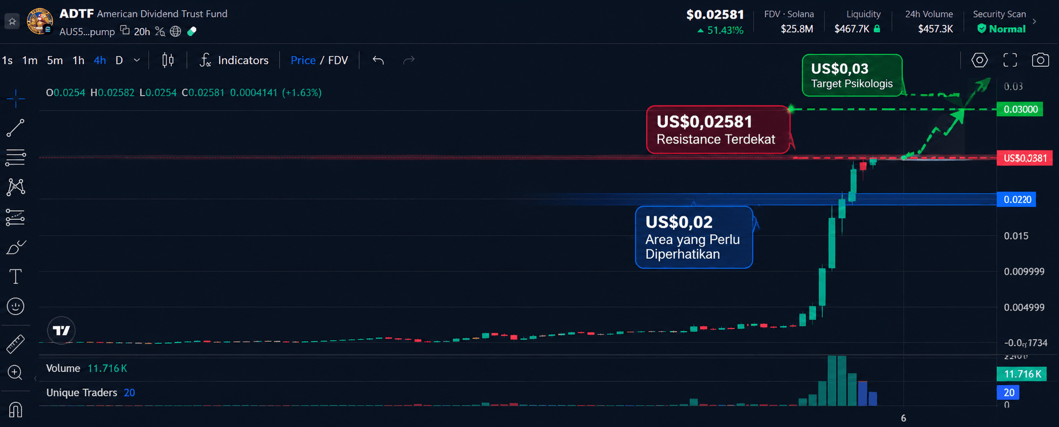1059x427 pixels.
Task: Click the TradingView logo badge
Action: point(61,330)
